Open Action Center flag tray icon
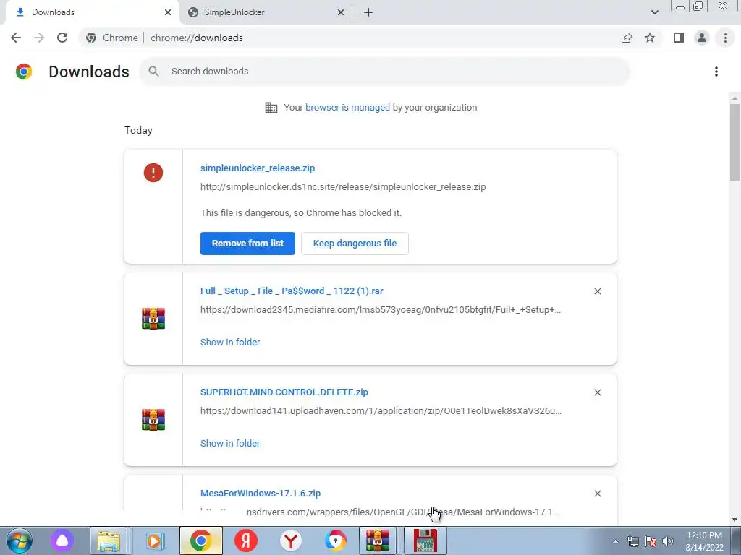Screen dimensions: 741x555 tap(651, 541)
